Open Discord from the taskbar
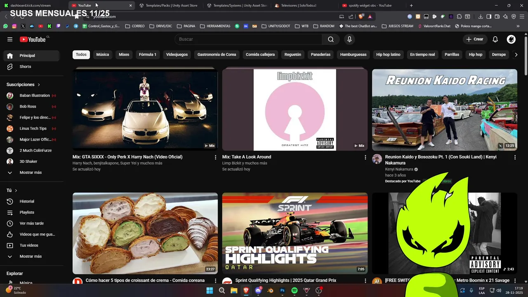This screenshot has height=297, width=528. click(258, 290)
